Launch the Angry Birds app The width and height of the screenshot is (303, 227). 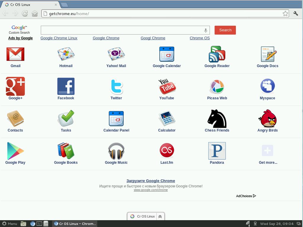tap(267, 119)
